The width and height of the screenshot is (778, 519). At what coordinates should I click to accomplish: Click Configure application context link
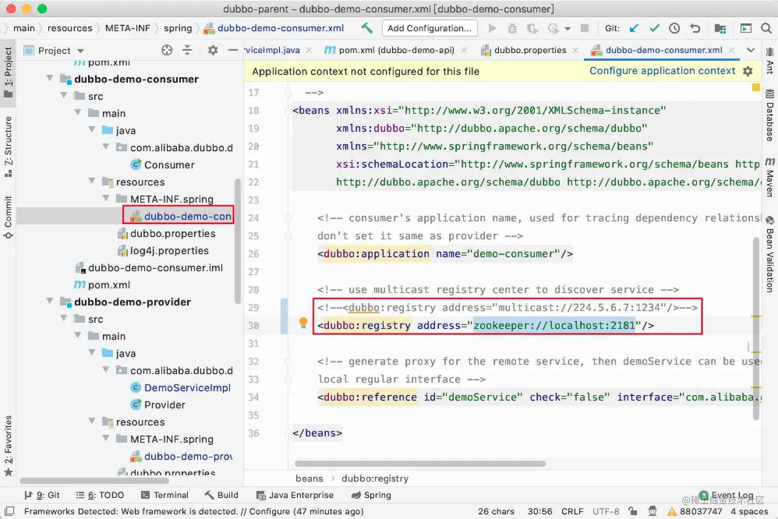[662, 71]
